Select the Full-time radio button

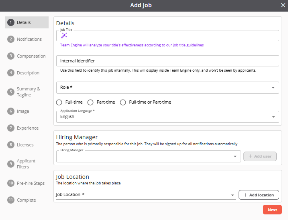tap(59, 102)
